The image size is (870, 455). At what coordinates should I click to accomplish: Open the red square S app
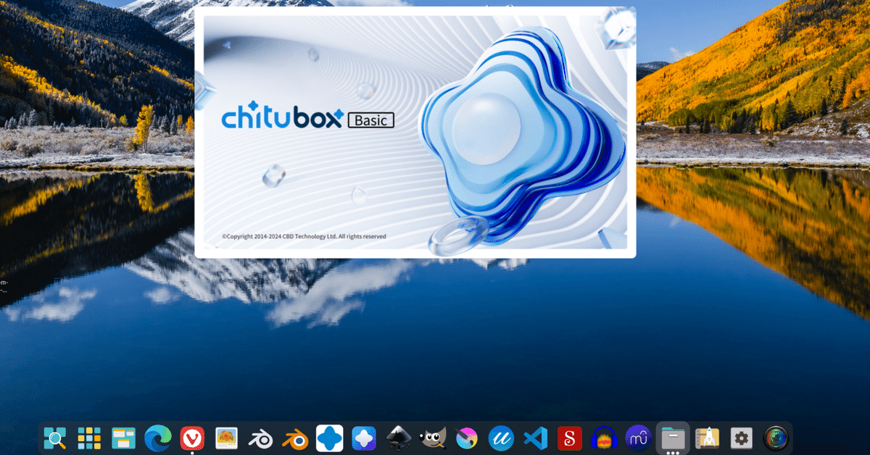570,438
